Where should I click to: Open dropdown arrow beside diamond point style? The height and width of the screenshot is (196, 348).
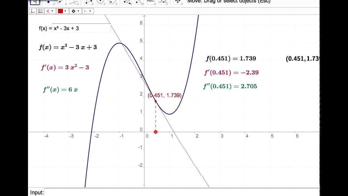[78, 11]
